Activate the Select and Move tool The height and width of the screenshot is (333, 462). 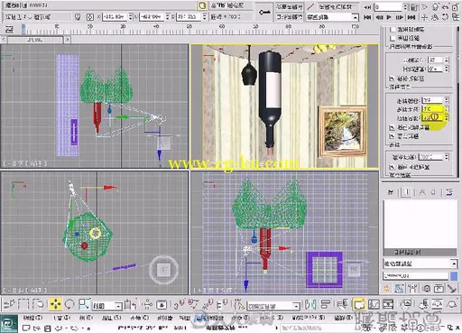56,304
